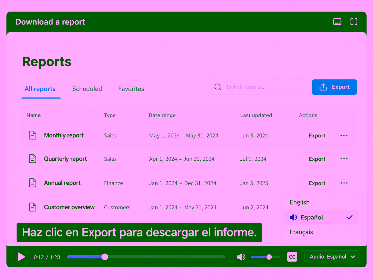Viewport: 373px width, 280px height.
Task: Click the Reports page heading
Action: (x=47, y=62)
